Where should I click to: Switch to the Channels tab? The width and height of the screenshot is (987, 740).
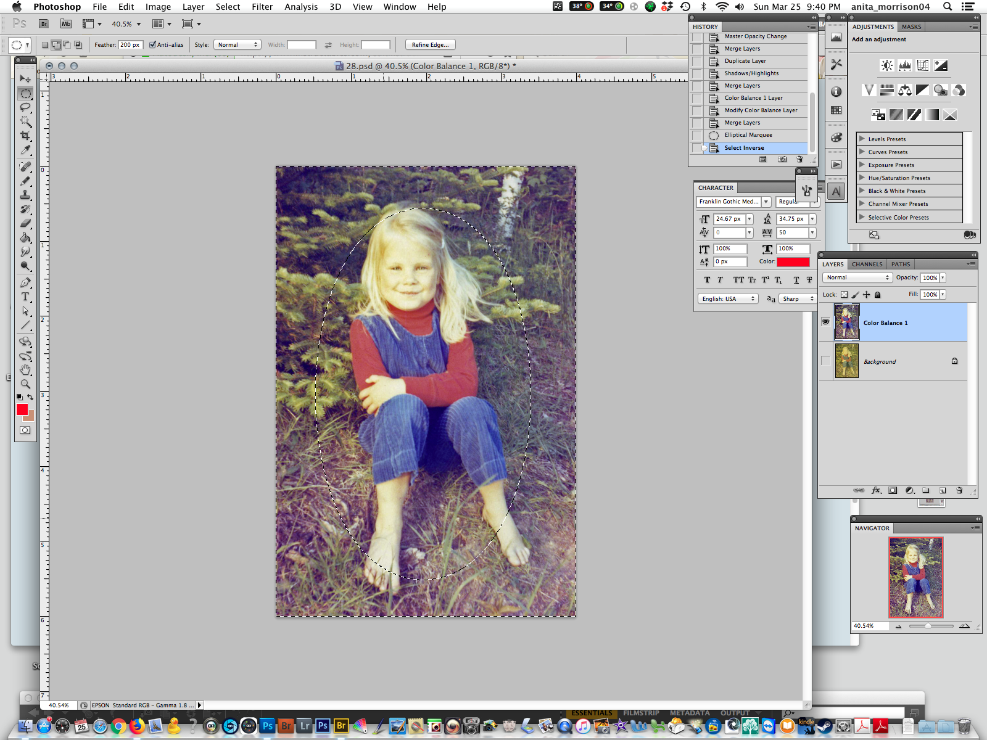pyautogui.click(x=867, y=264)
